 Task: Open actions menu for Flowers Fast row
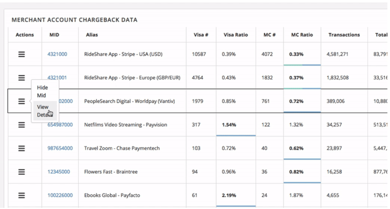coord(22,172)
